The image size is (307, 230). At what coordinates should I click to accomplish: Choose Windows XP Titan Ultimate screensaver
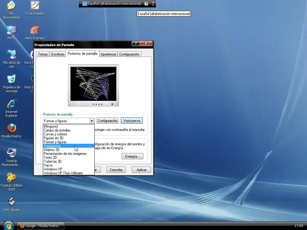[69, 173]
